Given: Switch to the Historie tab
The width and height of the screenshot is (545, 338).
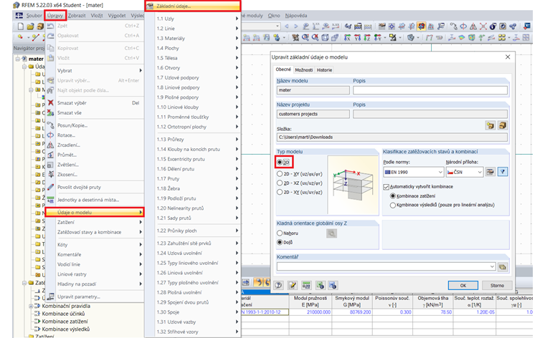Looking at the screenshot, I should [324, 69].
